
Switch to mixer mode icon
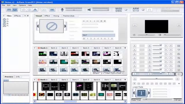point(15,10)
